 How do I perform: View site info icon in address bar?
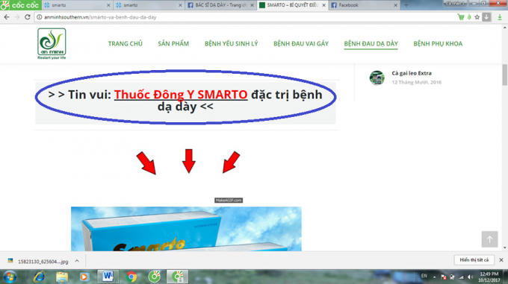point(39,17)
